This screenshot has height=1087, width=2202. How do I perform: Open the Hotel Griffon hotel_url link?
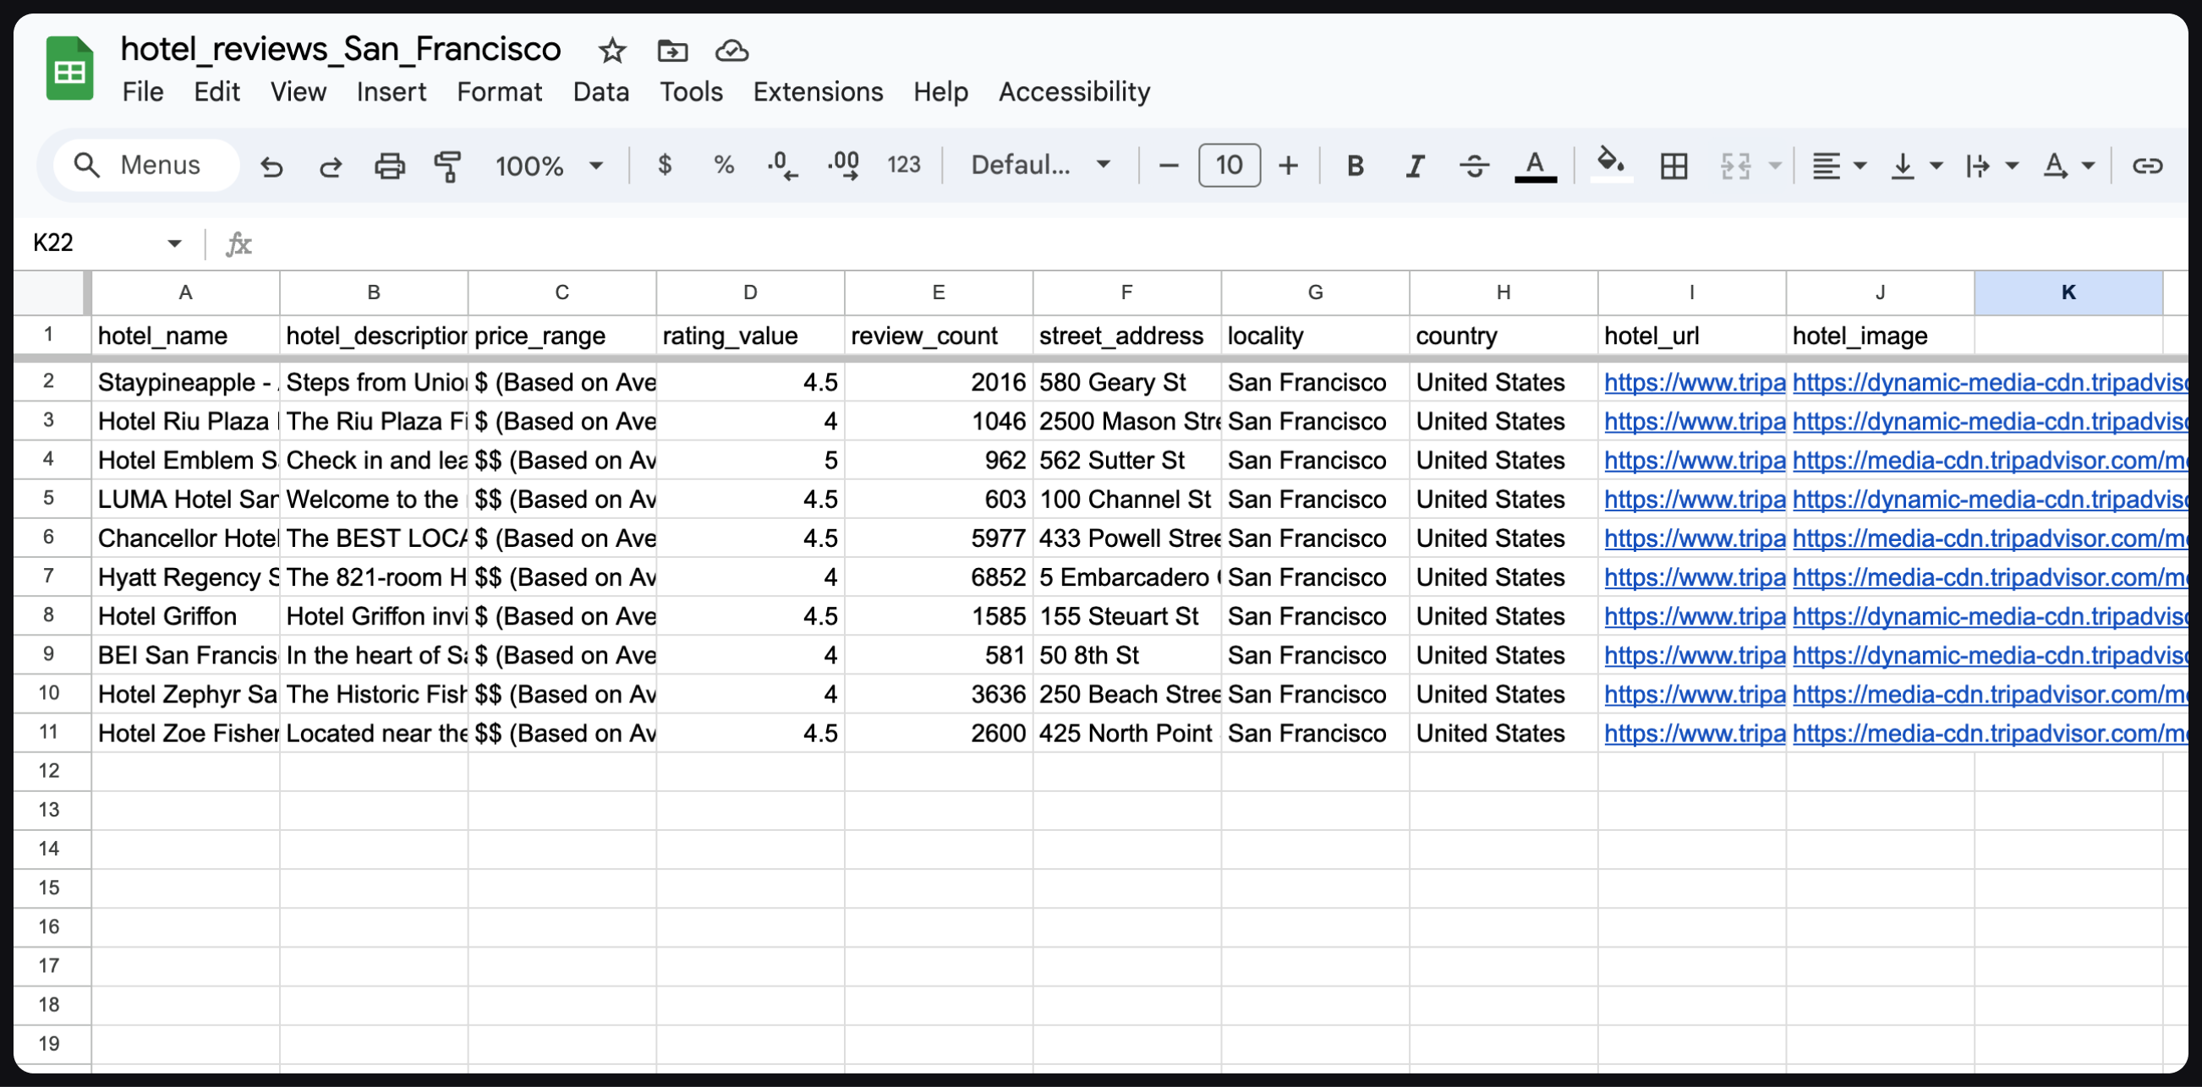(x=1695, y=616)
